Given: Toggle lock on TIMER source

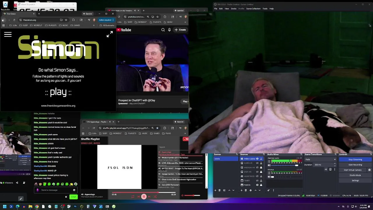Looking at the screenshot, I should pos(261,181).
